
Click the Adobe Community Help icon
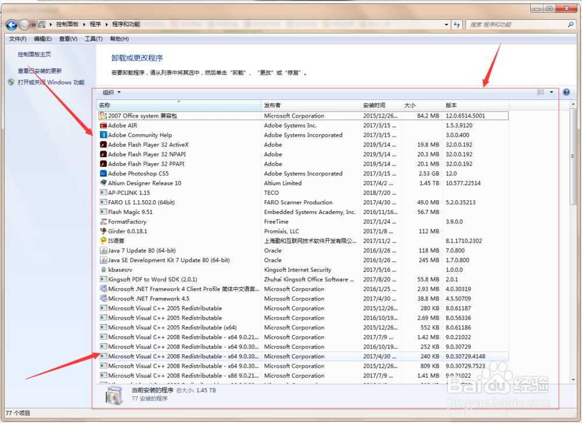click(x=104, y=134)
